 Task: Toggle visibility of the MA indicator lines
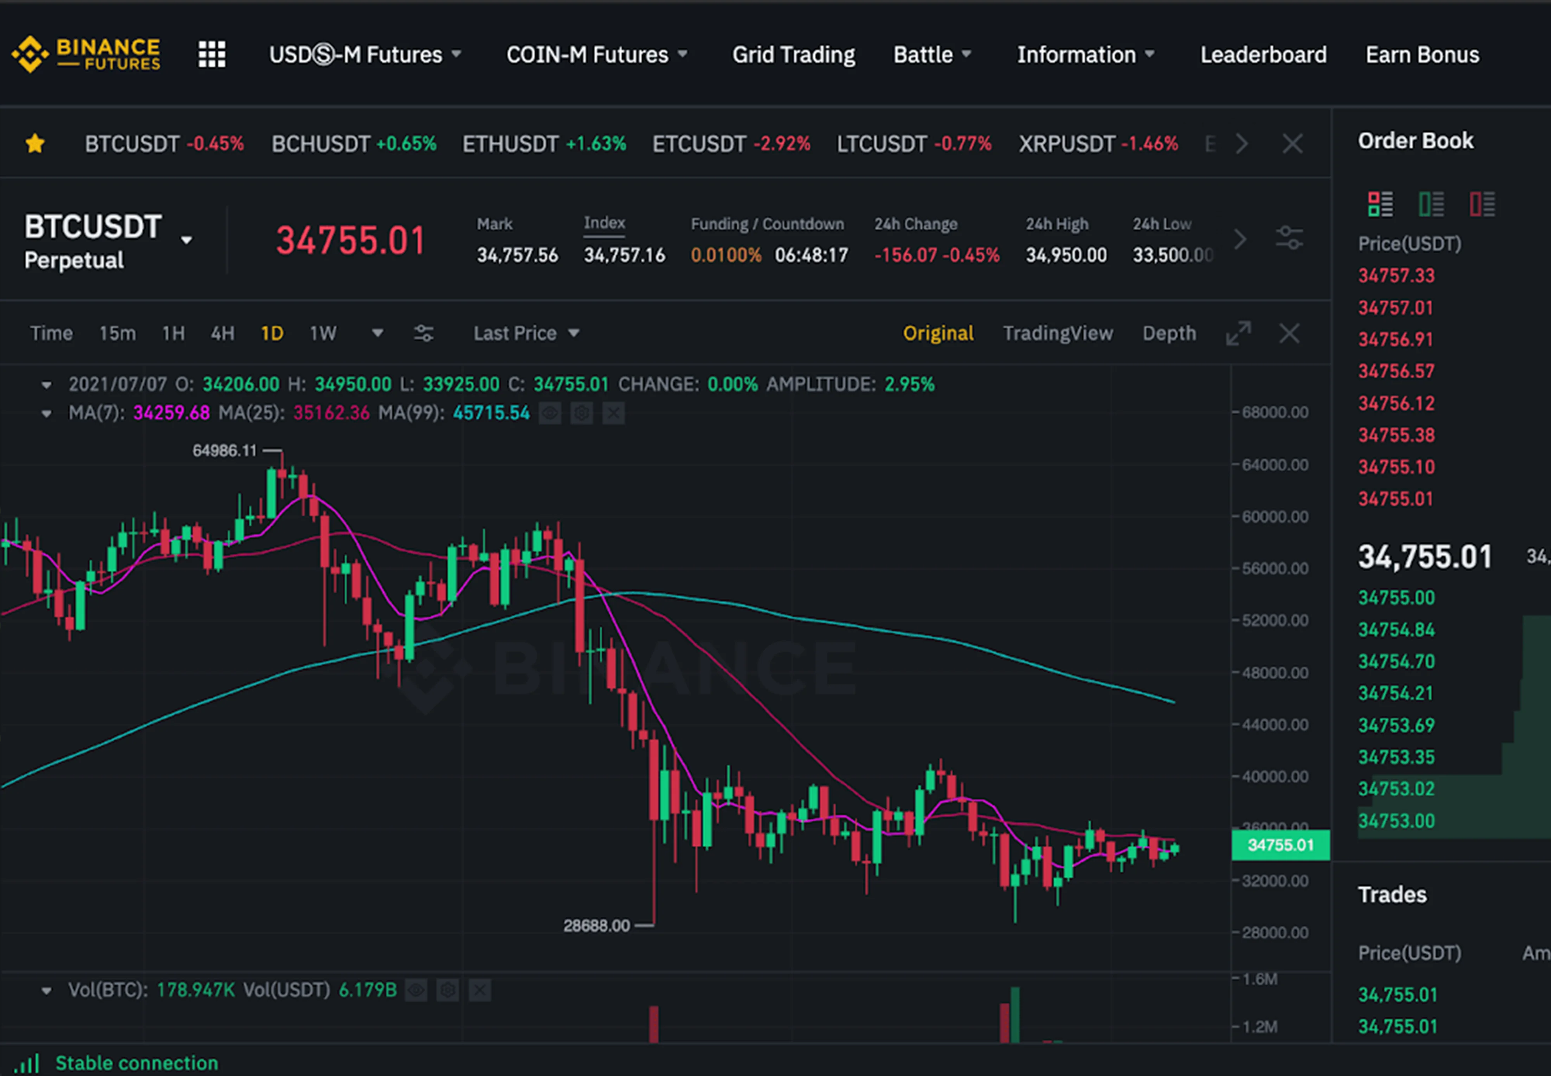point(549,412)
